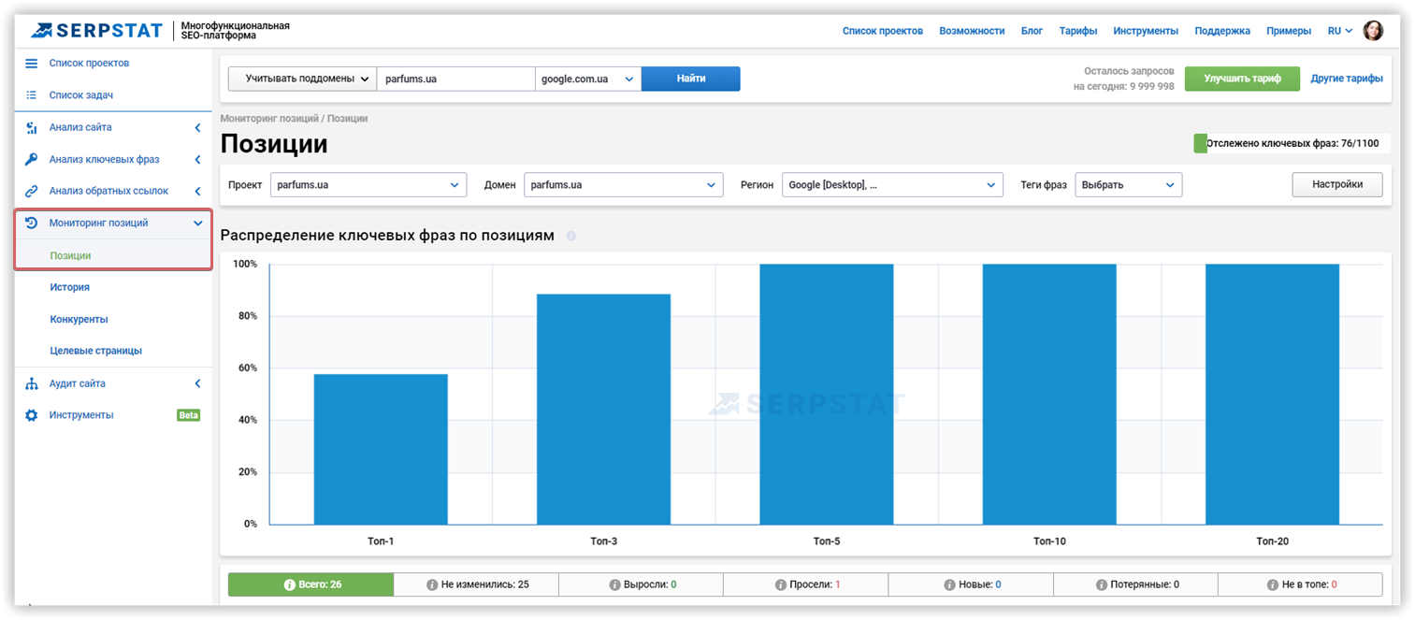Click the hamburger icon next to Список проектов
Screen dimensions: 1415x620
(31, 64)
